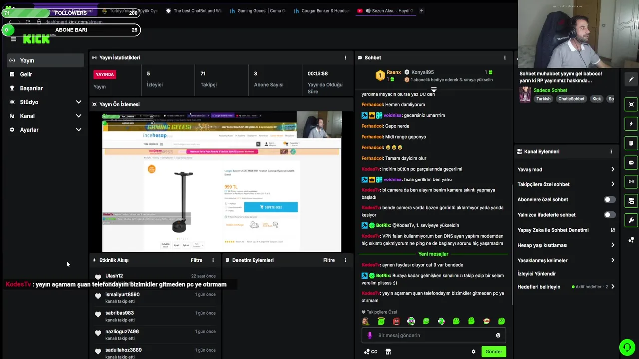Click the broadcast signal icon in right rail

point(631,182)
